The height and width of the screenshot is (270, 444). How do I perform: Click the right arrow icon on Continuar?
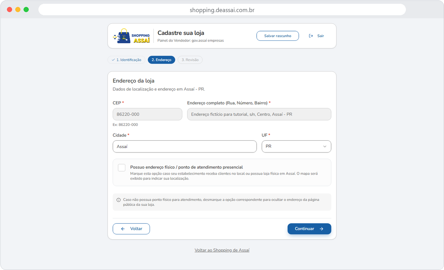(x=321, y=229)
